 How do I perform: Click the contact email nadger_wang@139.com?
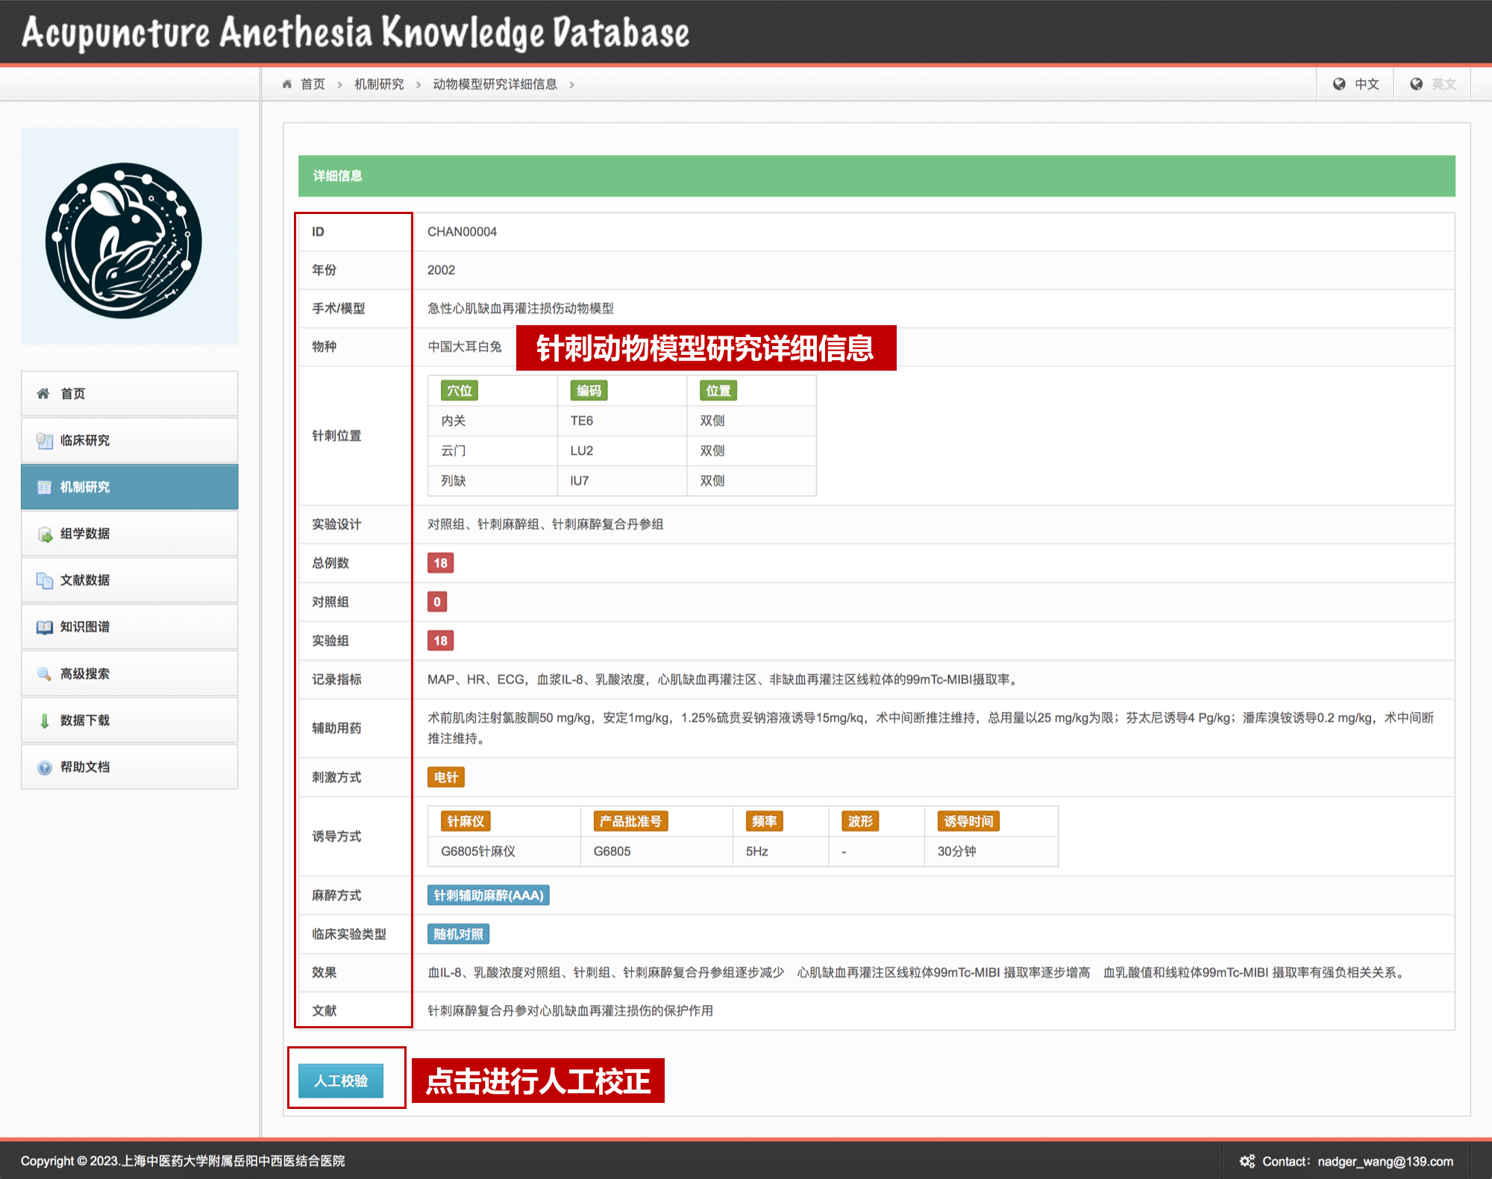[x=1385, y=1161]
